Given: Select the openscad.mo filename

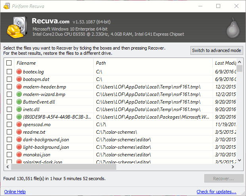Looking at the screenshot, I should 37,125.
